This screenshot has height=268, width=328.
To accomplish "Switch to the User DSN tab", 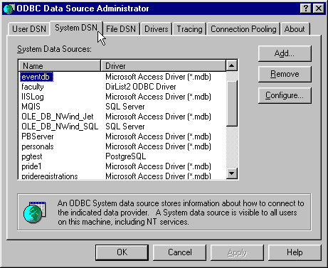I will coord(29,29).
